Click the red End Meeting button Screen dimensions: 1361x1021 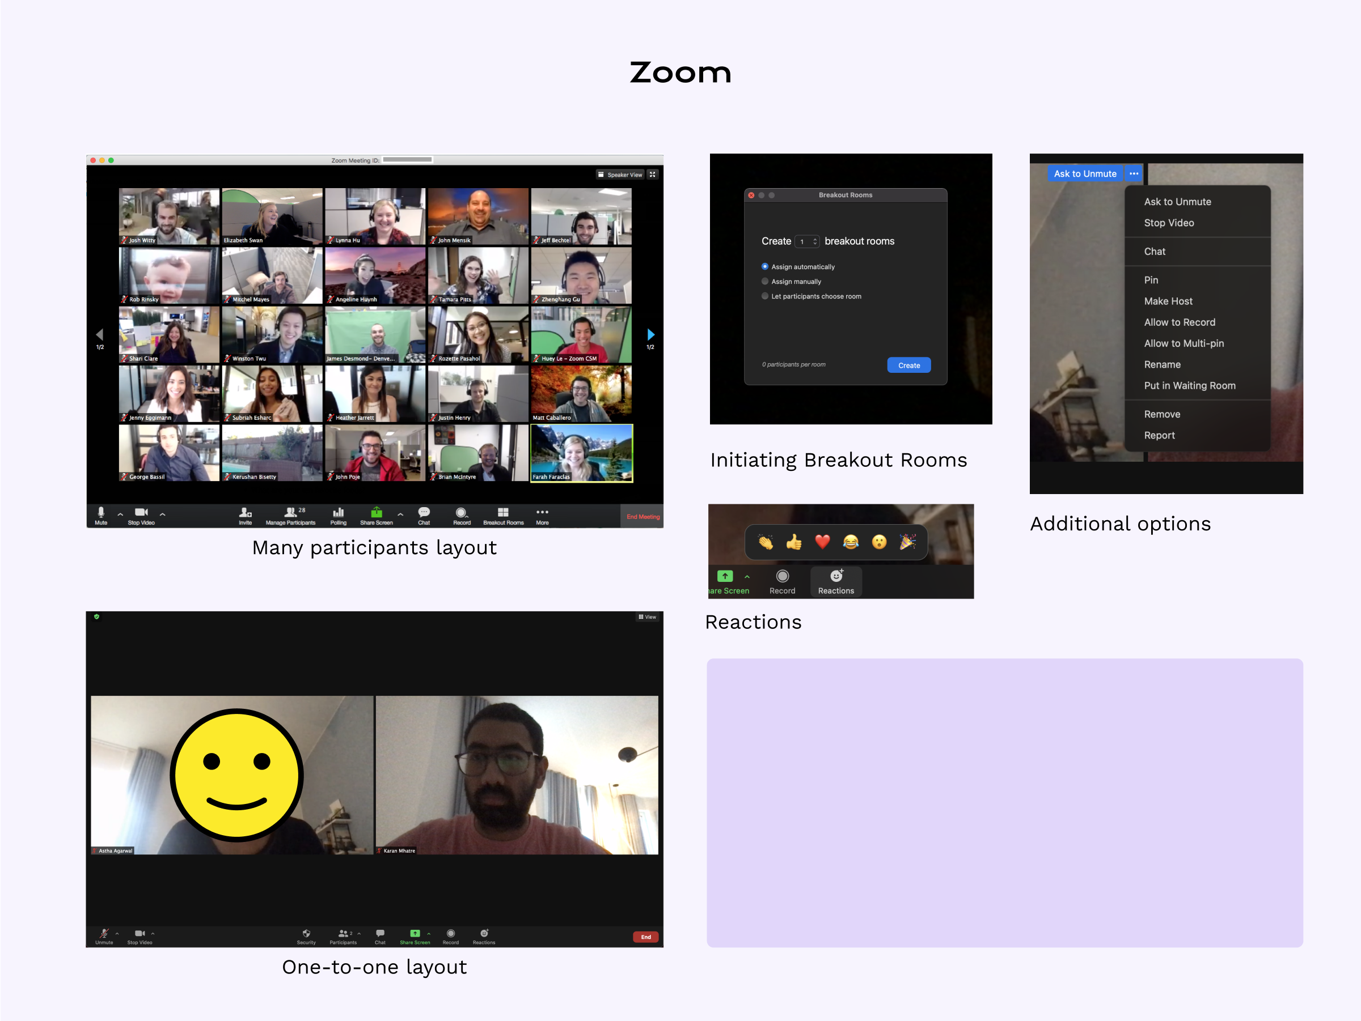[643, 516]
